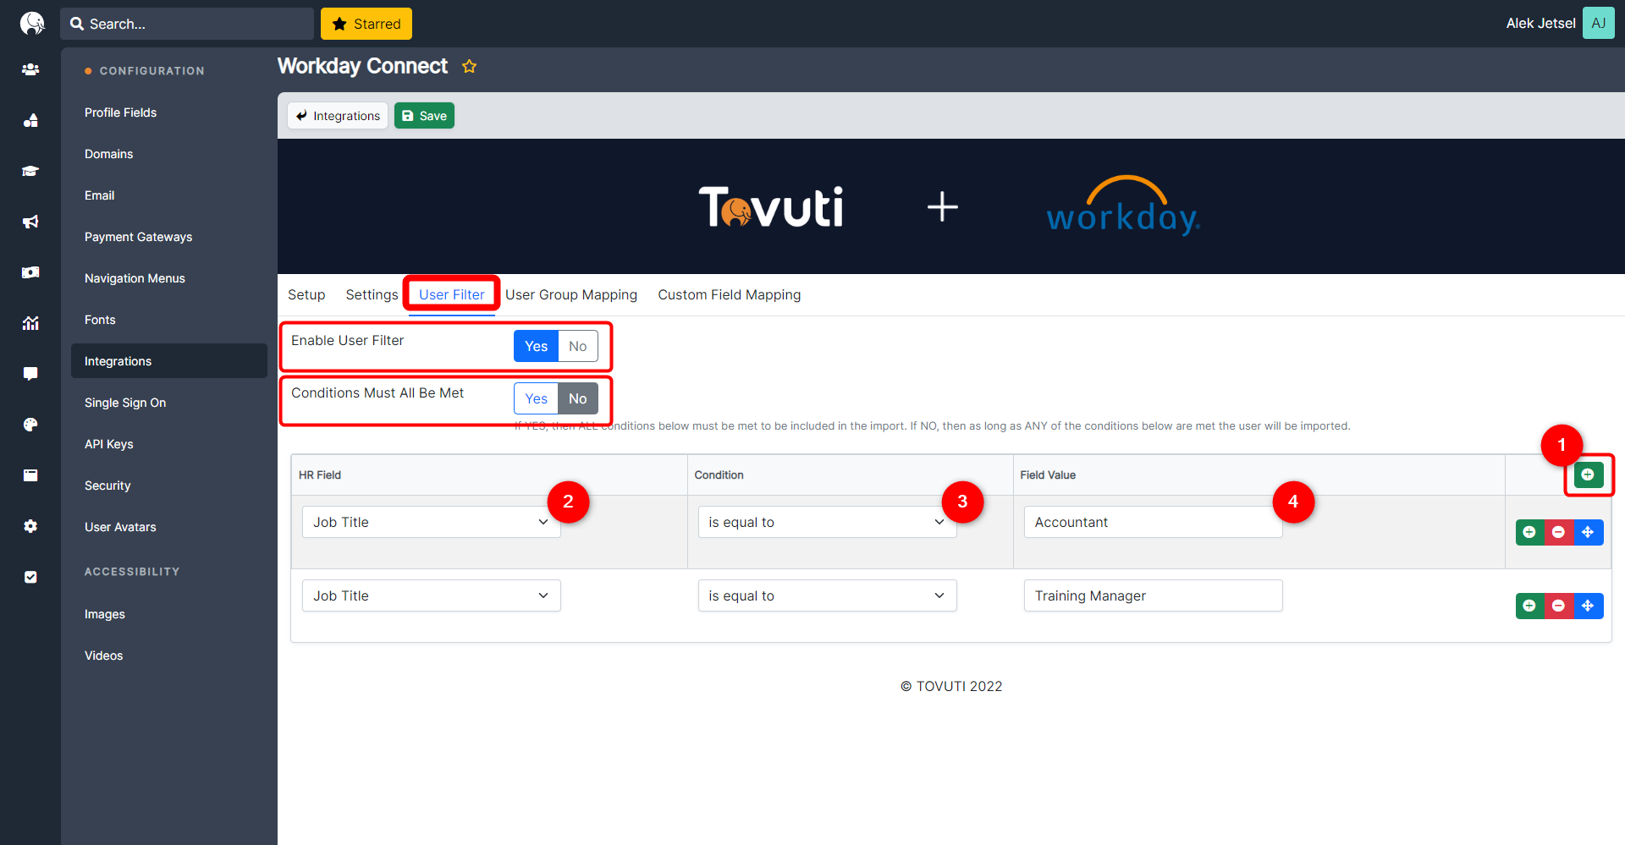Screen dimensions: 1625x845
Task: Set Enable User Filter to Yes
Action: 536,346
